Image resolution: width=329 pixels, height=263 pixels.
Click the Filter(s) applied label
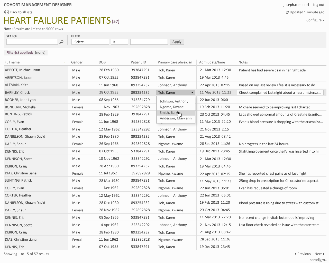20,52
